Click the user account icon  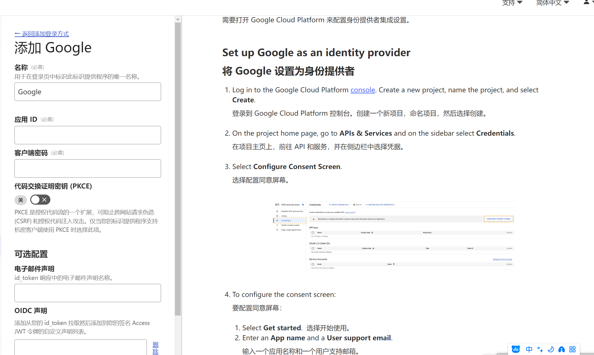click(586, 3)
